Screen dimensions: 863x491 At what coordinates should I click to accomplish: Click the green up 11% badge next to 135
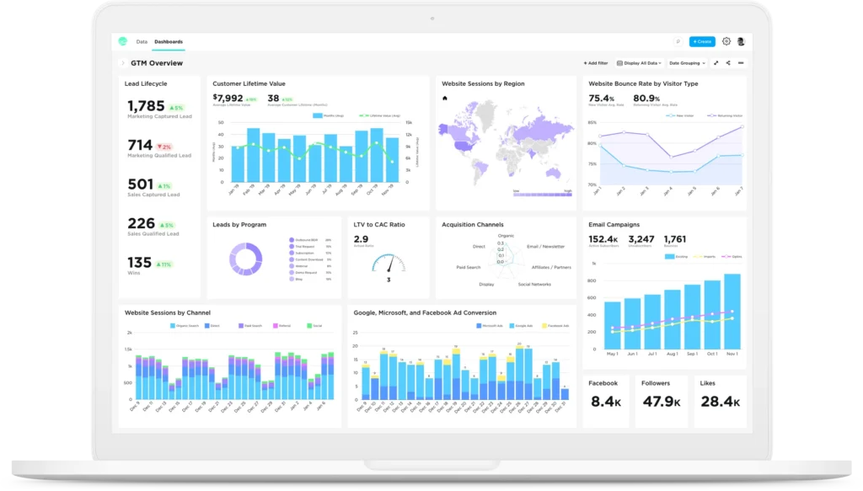tap(163, 264)
